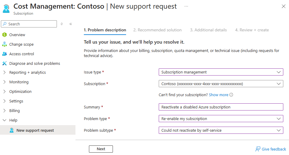Switch to Problem description tab
This screenshot has width=289, height=155.
click(x=105, y=30)
